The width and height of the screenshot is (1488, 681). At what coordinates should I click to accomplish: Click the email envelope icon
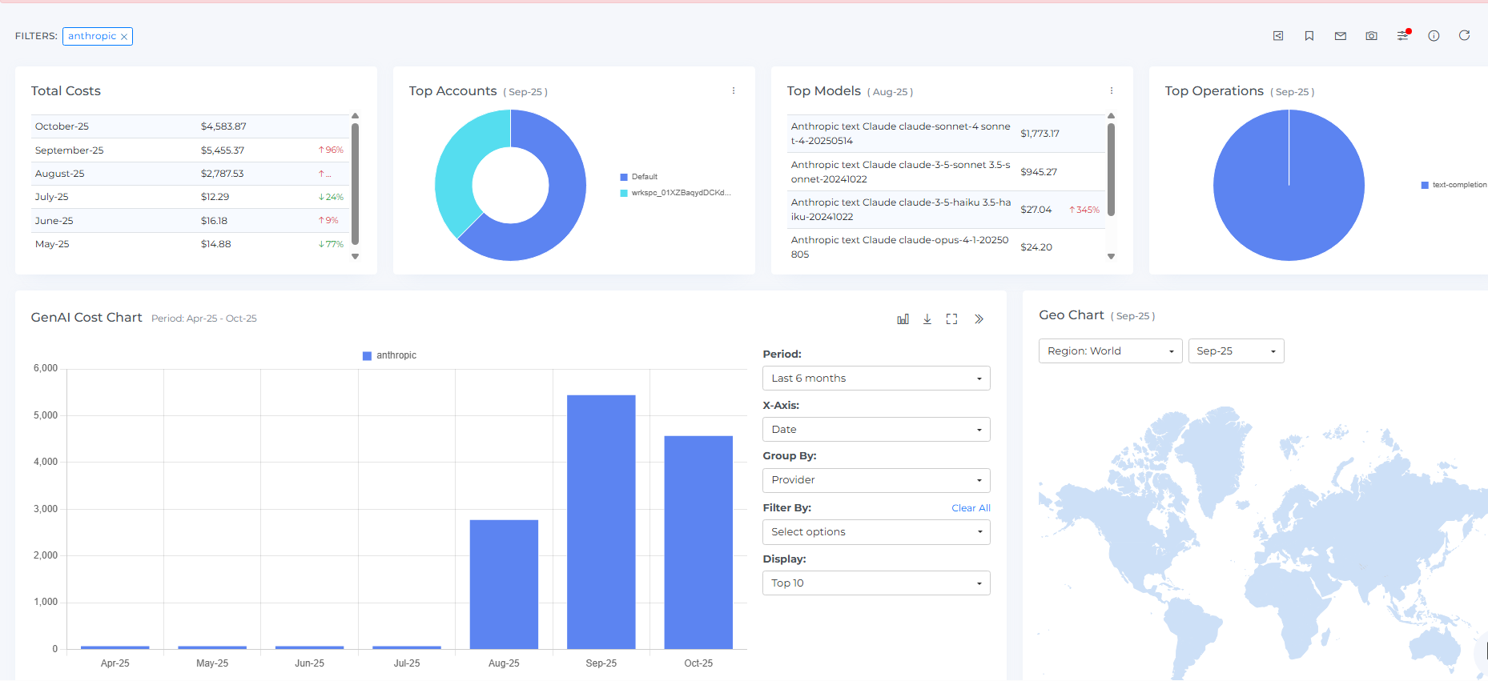[1340, 36]
